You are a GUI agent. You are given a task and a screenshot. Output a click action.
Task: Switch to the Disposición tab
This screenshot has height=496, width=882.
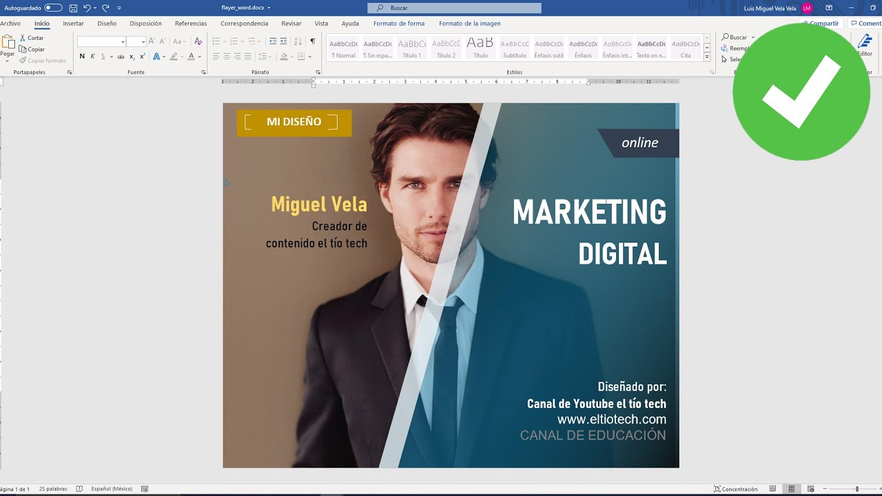tap(145, 23)
